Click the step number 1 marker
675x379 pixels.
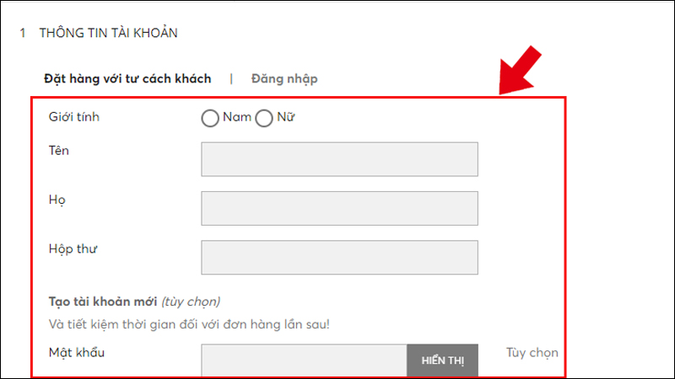pos(23,34)
